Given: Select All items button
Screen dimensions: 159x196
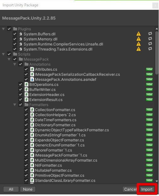Looking at the screenshot, I should 11,189.
